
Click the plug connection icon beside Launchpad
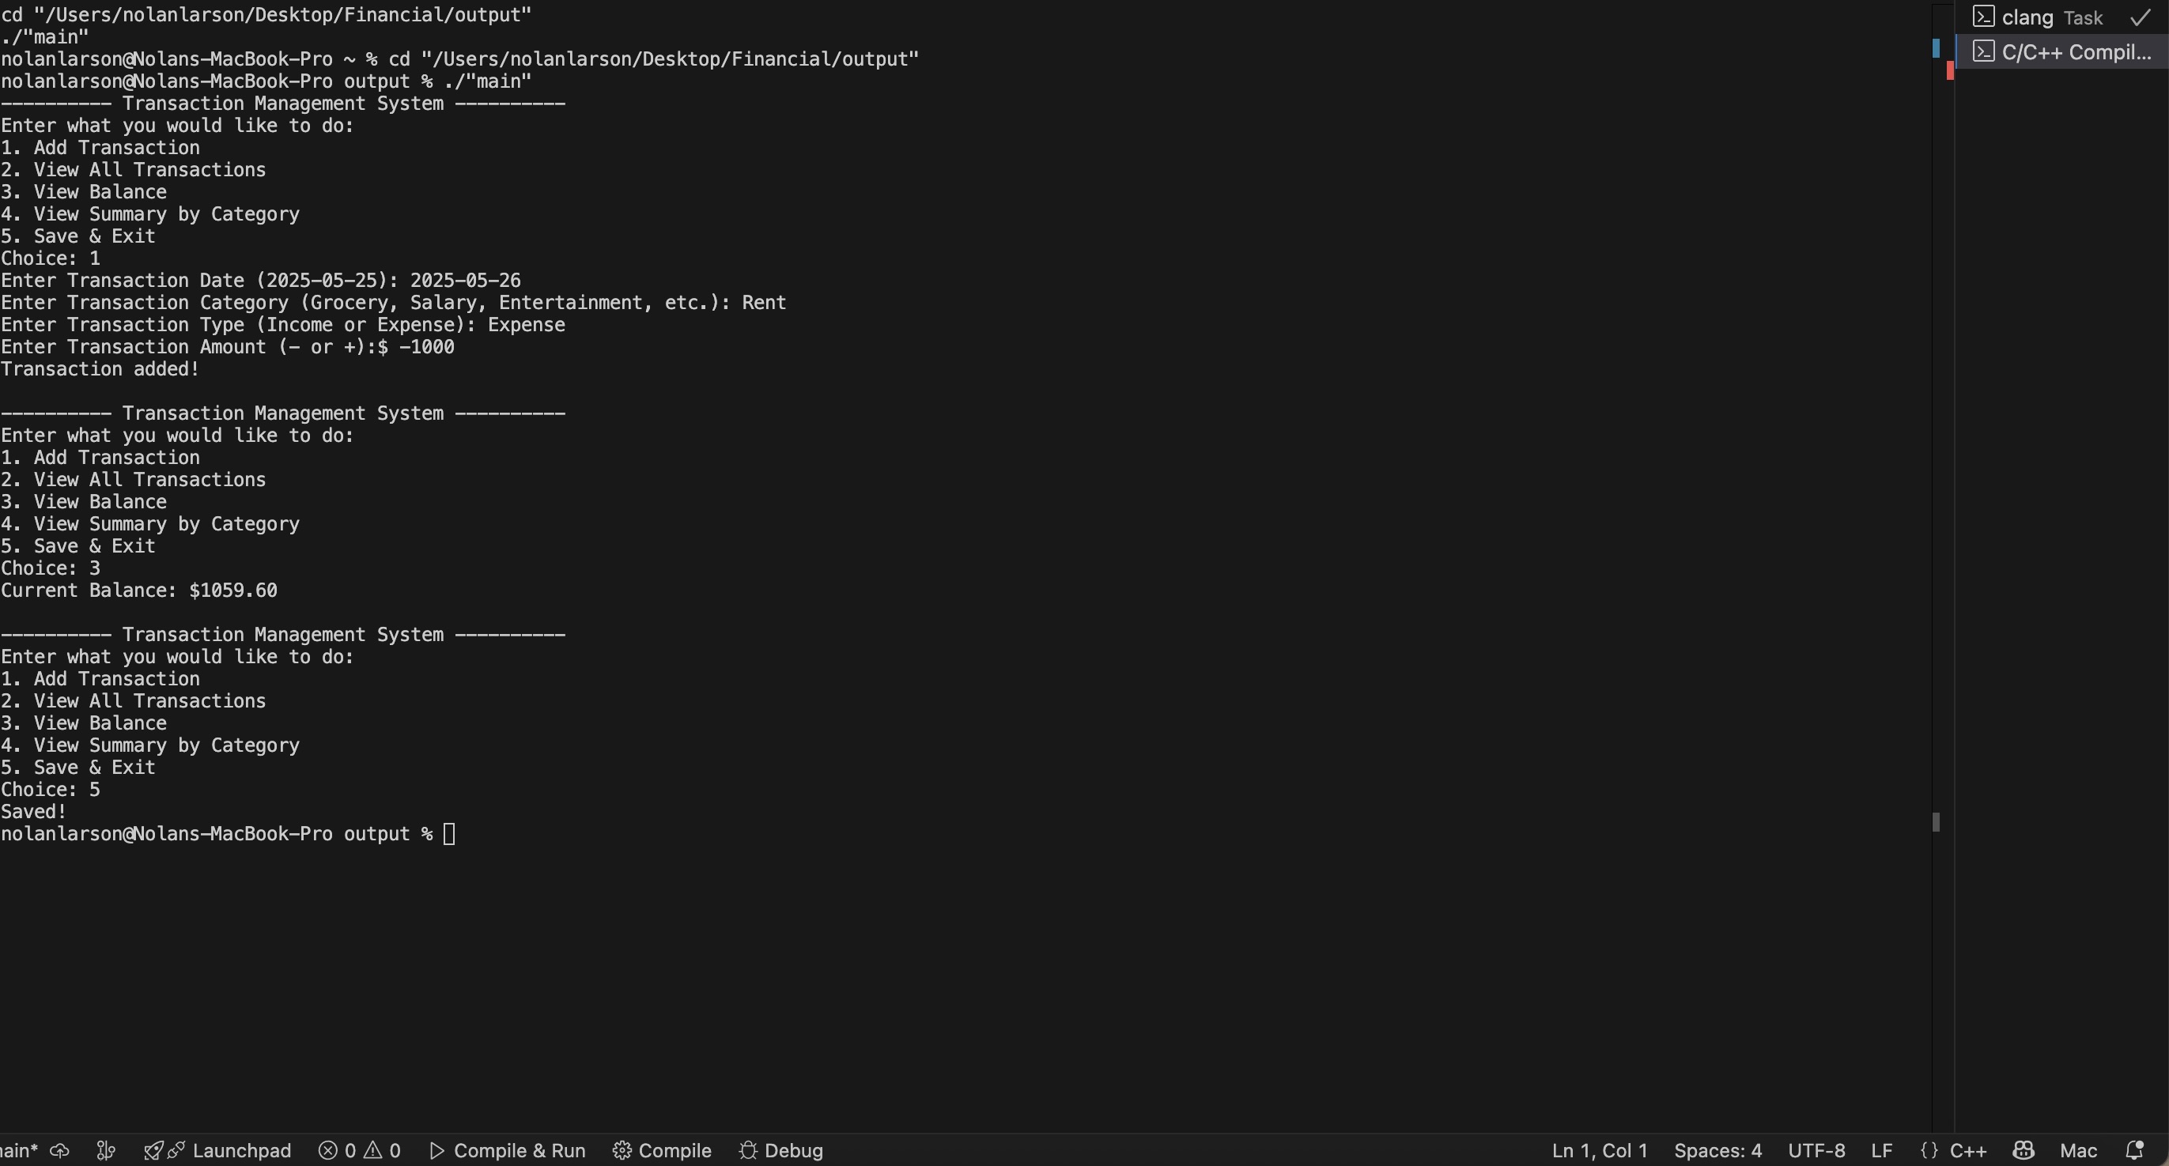pos(176,1151)
